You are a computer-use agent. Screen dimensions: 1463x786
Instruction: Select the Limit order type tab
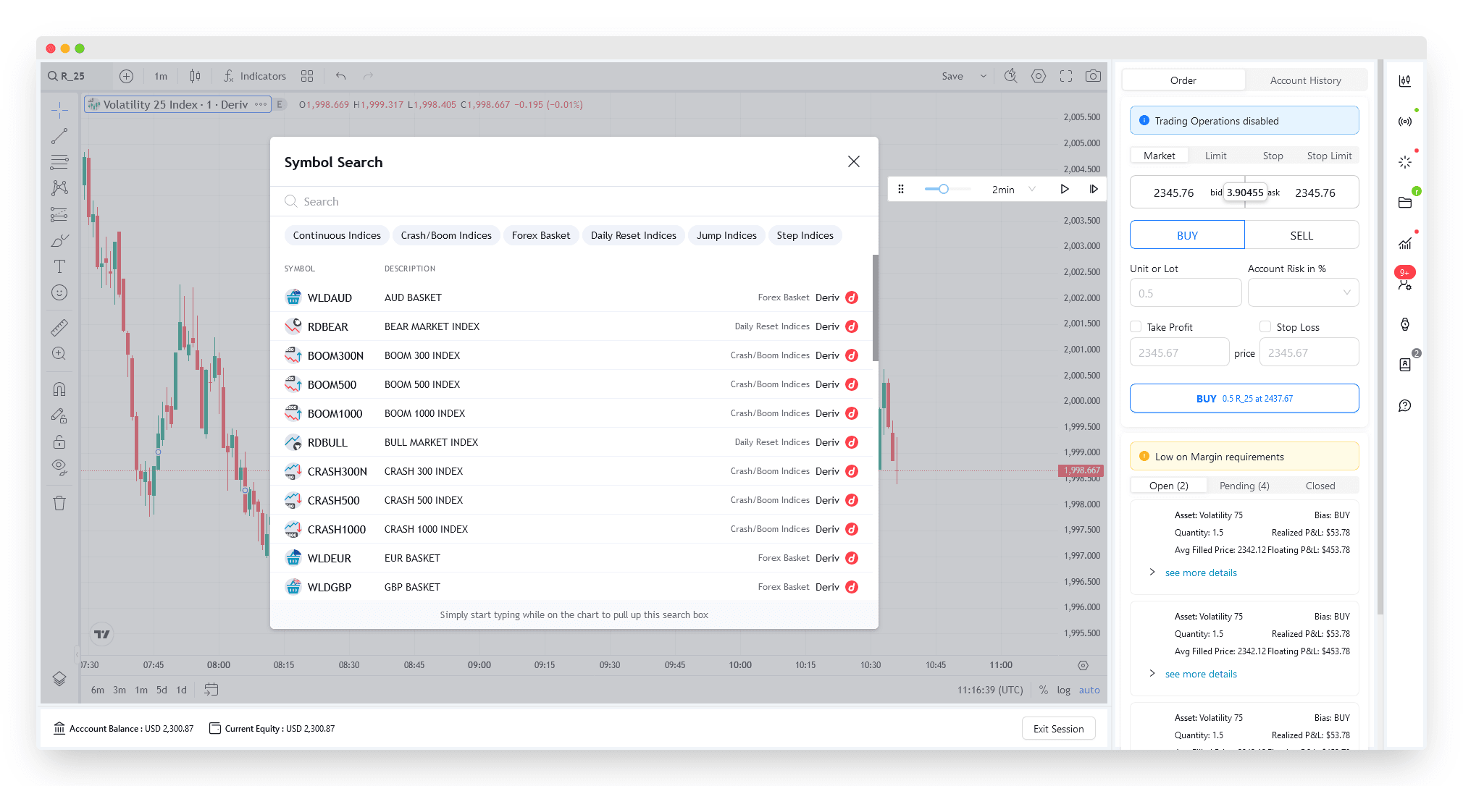pos(1215,156)
